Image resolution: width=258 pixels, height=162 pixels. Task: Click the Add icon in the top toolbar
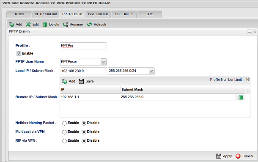point(11,25)
